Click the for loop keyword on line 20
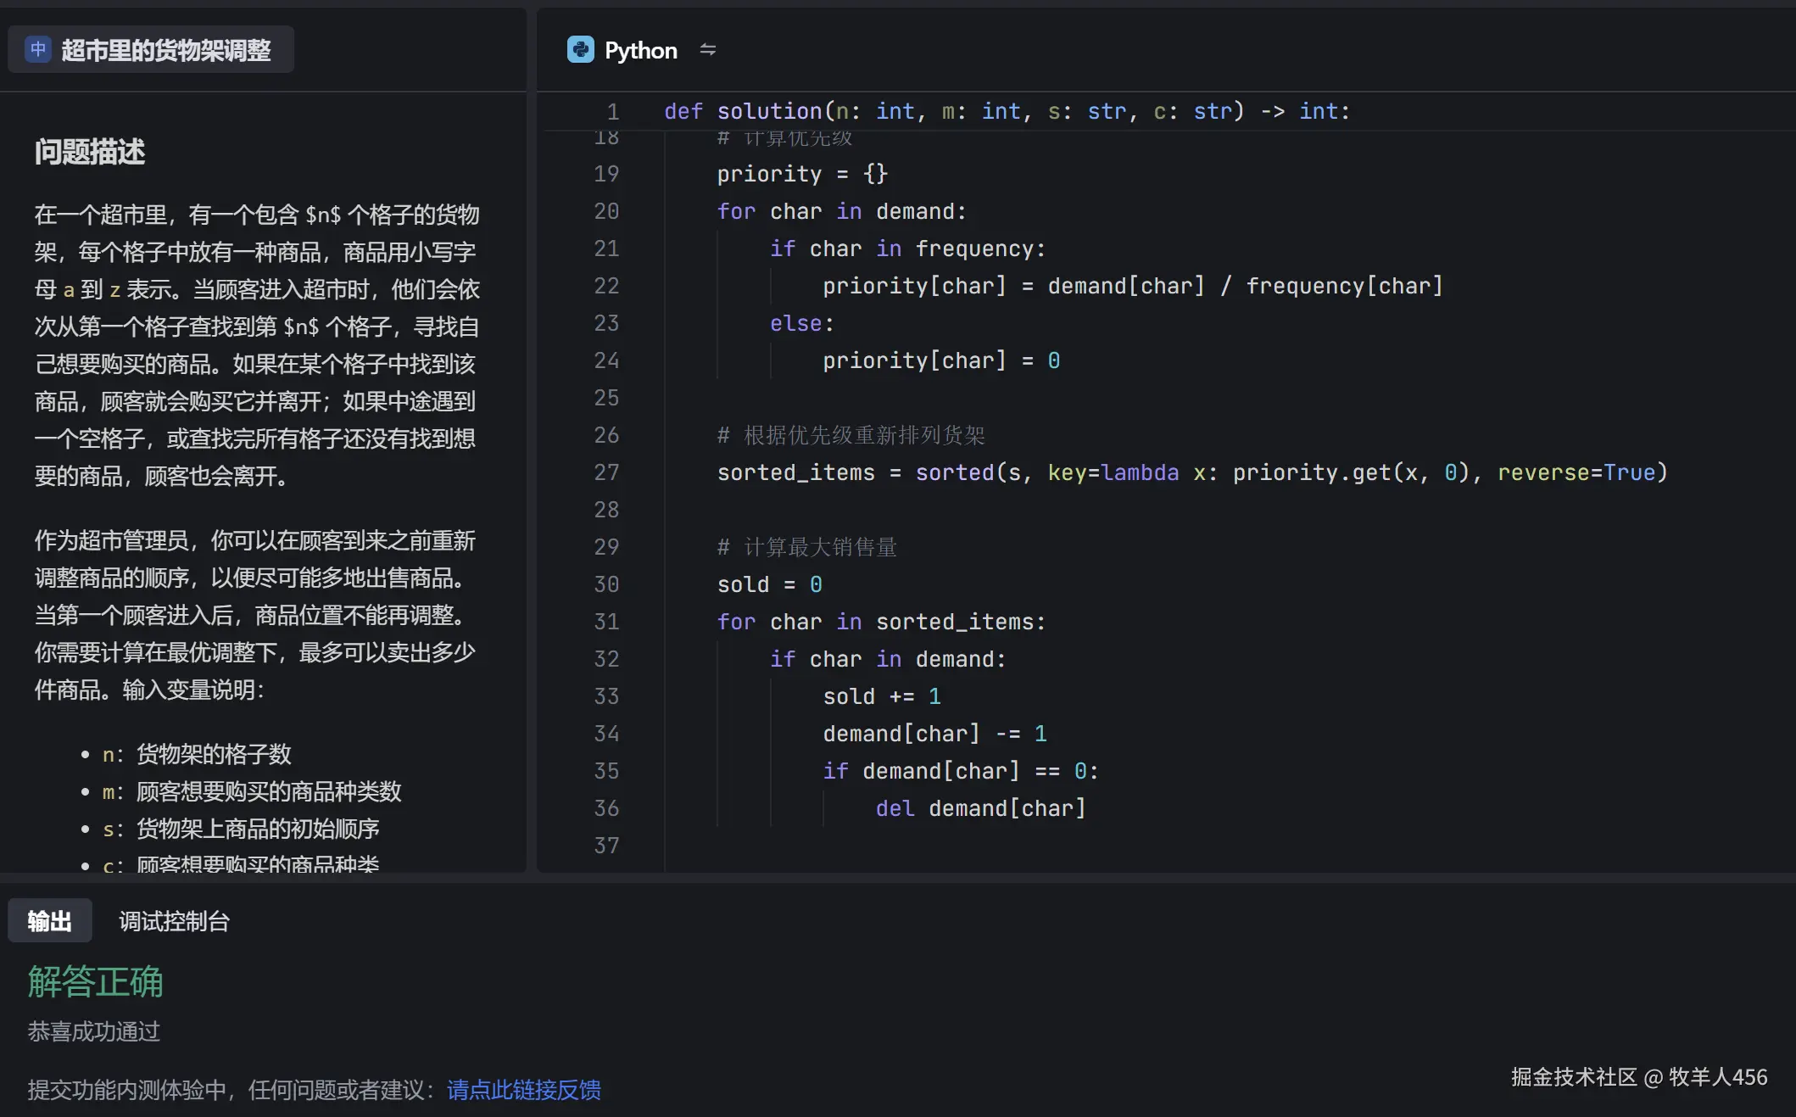 tap(735, 211)
